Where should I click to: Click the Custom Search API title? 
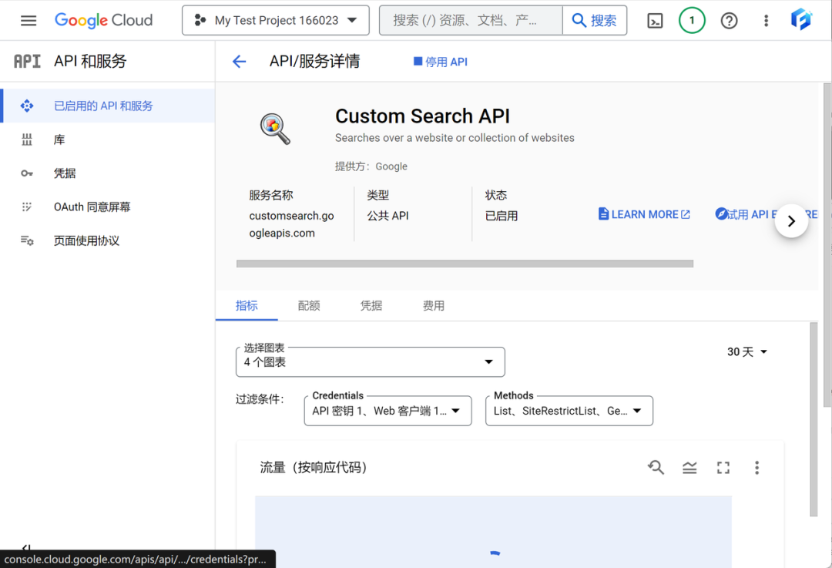click(422, 116)
